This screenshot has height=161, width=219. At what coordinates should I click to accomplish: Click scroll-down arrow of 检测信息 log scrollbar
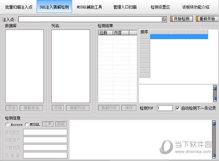tap(214, 156)
